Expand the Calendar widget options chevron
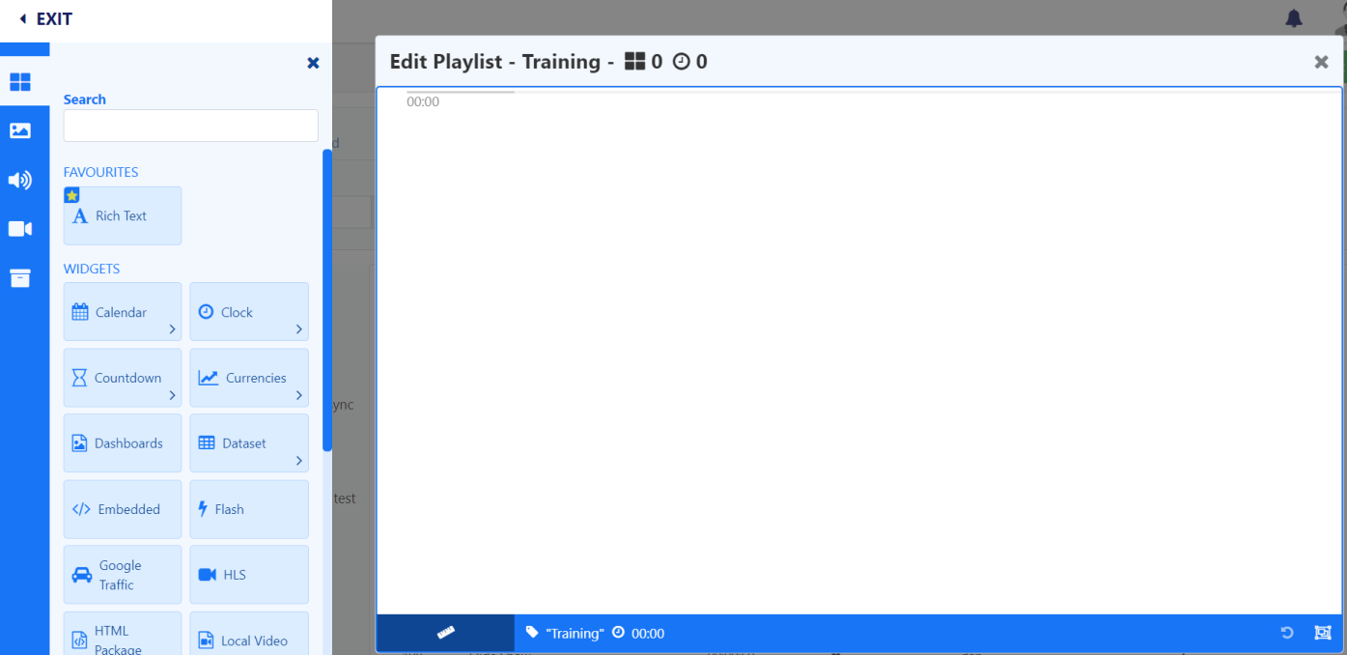Image resolution: width=1347 pixels, height=655 pixels. pyautogui.click(x=173, y=329)
